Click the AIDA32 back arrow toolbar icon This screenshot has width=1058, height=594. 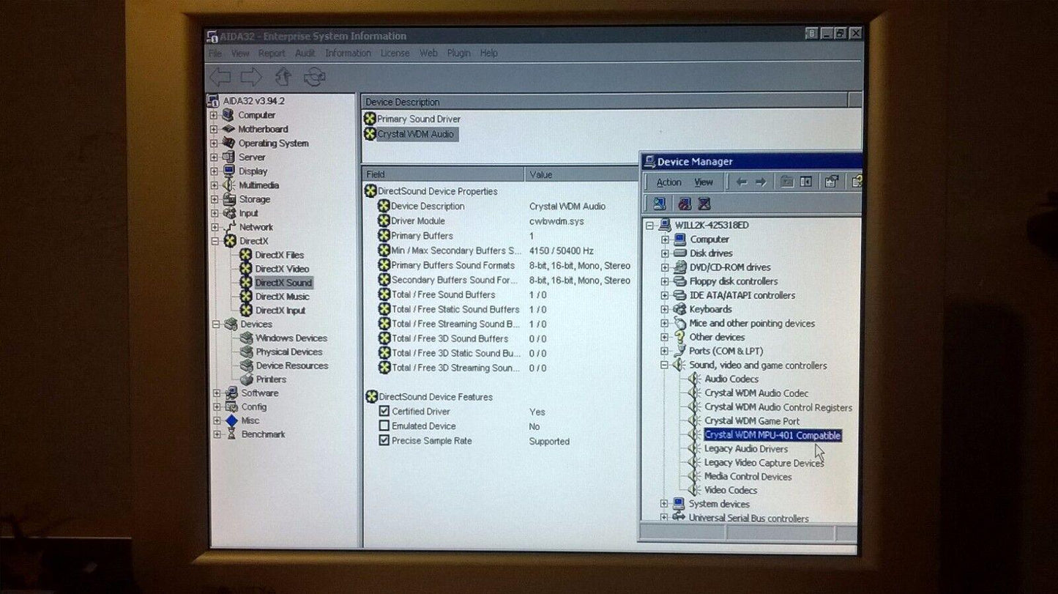(x=220, y=76)
